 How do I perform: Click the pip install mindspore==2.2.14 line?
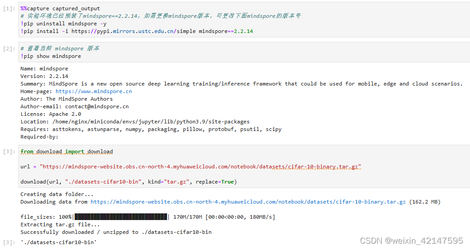pyautogui.click(x=137, y=31)
